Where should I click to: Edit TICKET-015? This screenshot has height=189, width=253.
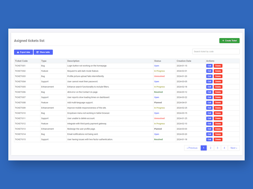coord(209,140)
